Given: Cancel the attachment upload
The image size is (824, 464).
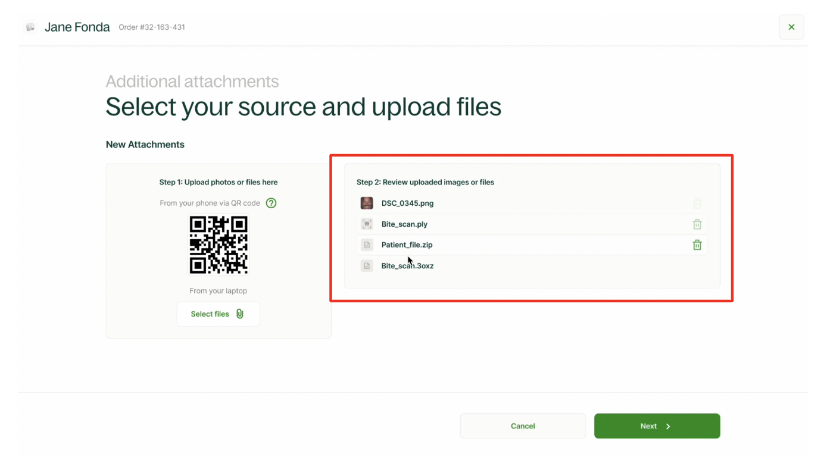Looking at the screenshot, I should (522, 426).
